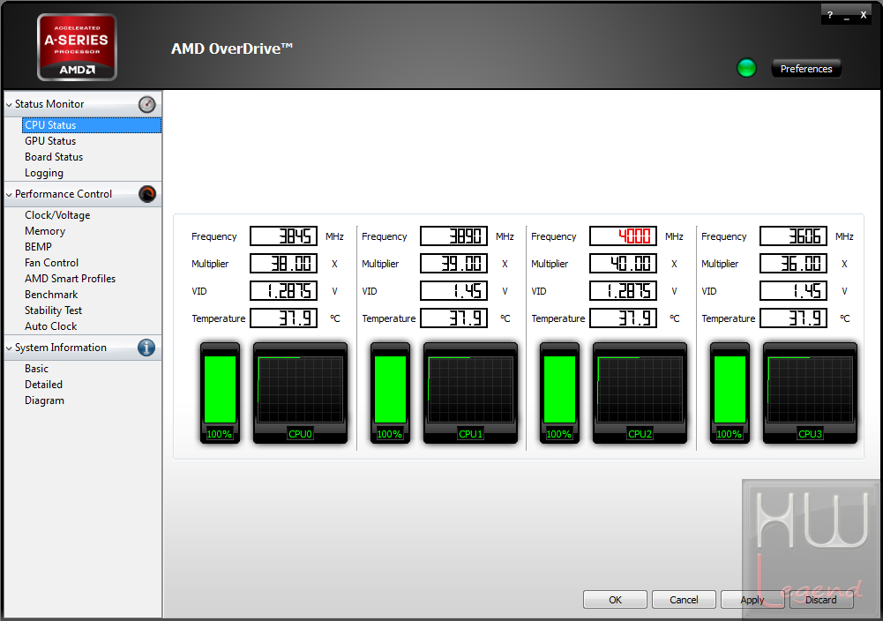The width and height of the screenshot is (883, 621).
Task: Minimize the AMD OverDrive window
Action: [x=847, y=17]
